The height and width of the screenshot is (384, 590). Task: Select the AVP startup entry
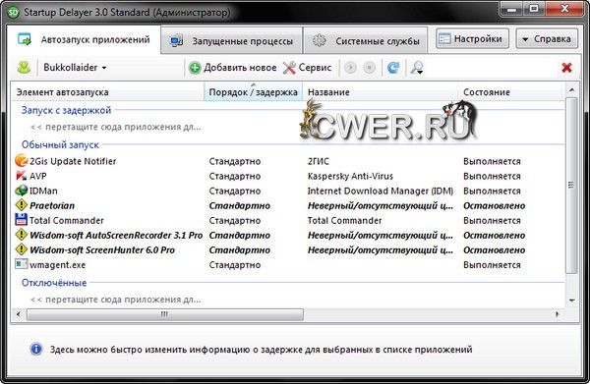click(x=38, y=176)
